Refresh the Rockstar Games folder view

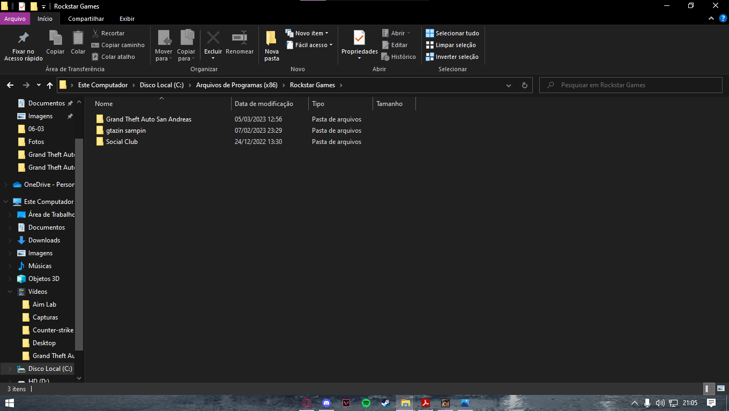pyautogui.click(x=525, y=85)
